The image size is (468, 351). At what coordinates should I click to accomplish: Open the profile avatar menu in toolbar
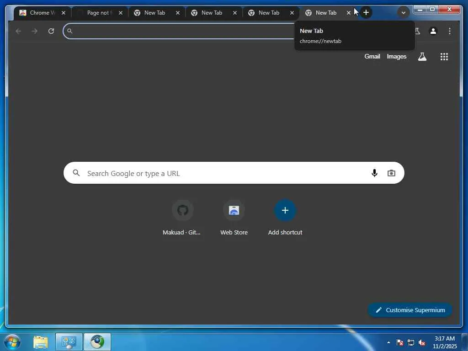tap(433, 31)
